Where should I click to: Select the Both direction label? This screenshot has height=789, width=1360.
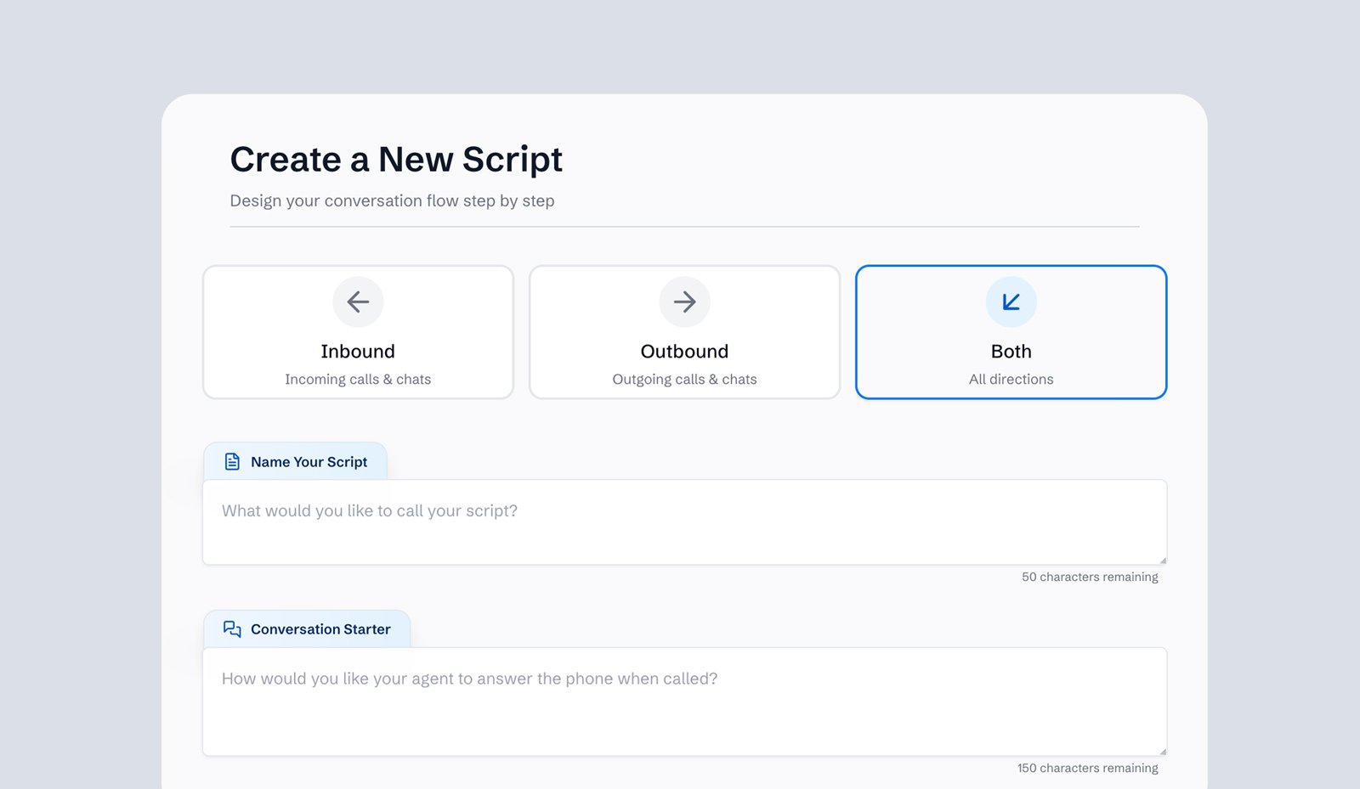coord(1011,352)
